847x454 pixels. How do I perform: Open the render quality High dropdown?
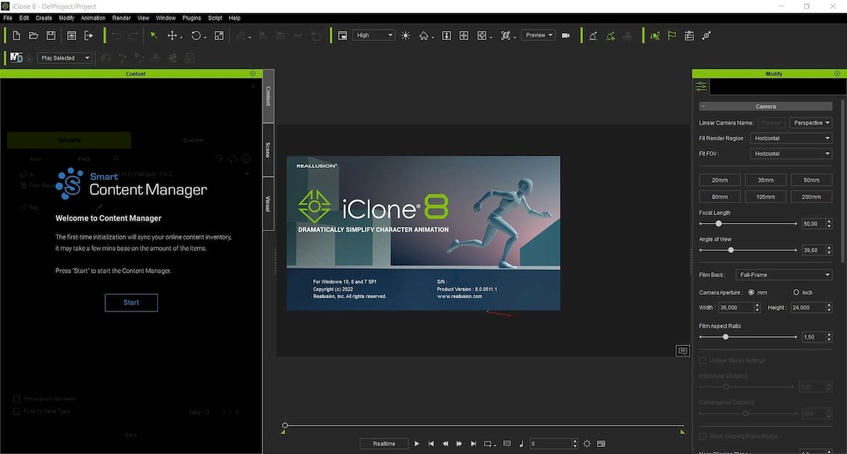pos(373,35)
